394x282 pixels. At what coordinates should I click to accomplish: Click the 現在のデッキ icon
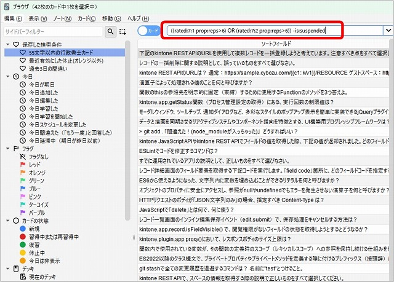(x=23, y=276)
